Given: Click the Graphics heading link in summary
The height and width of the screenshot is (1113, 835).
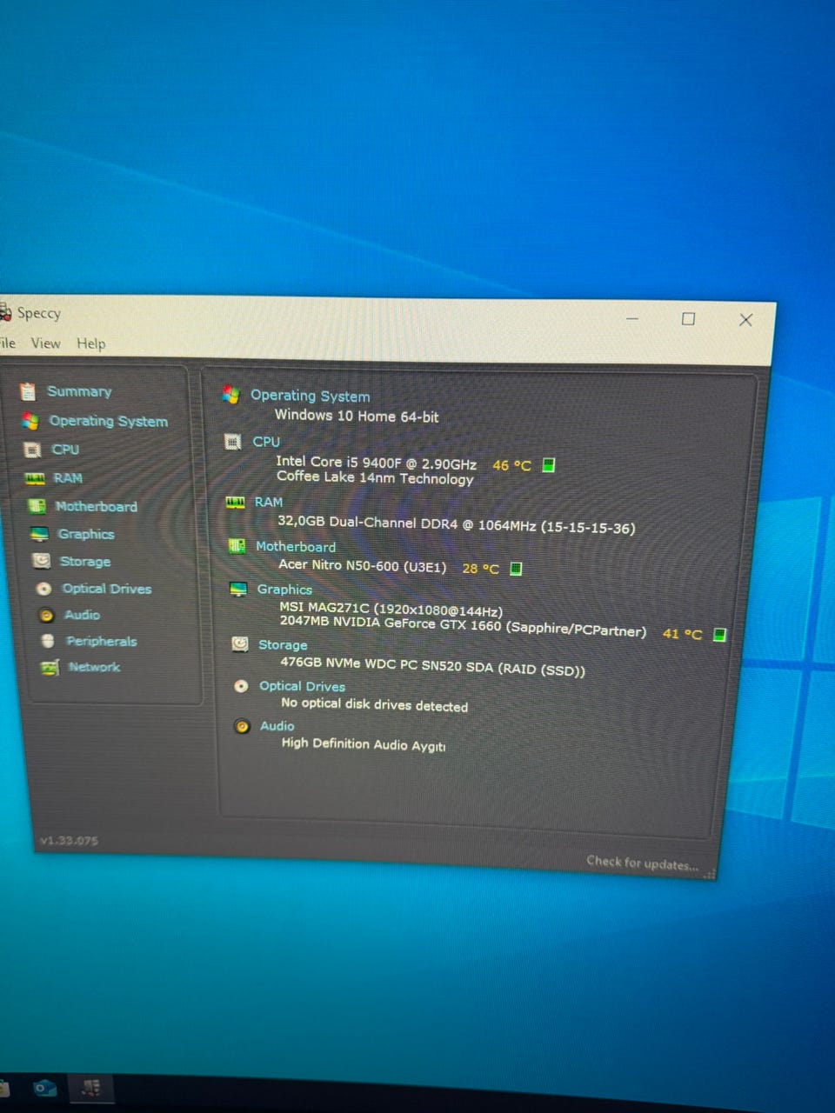Looking at the screenshot, I should [284, 590].
